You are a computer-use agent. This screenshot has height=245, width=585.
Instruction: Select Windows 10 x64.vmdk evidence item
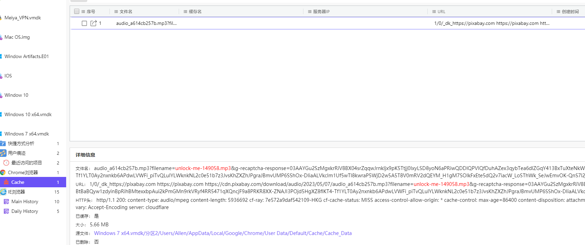point(28,114)
